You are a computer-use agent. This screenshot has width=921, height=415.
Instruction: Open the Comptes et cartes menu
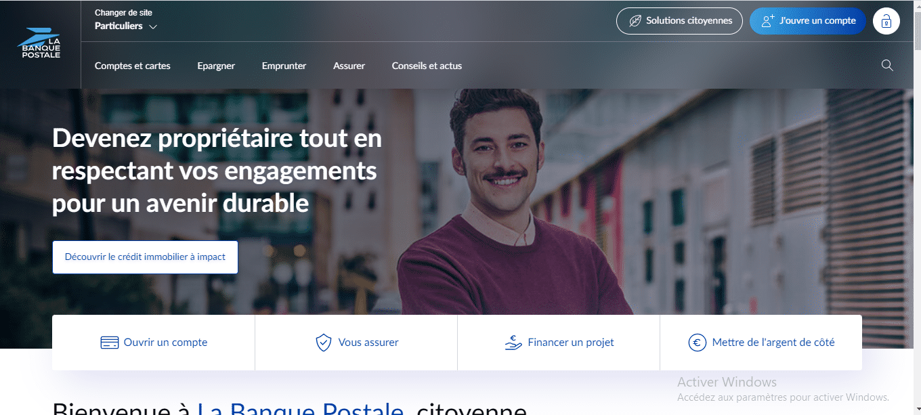[133, 66]
